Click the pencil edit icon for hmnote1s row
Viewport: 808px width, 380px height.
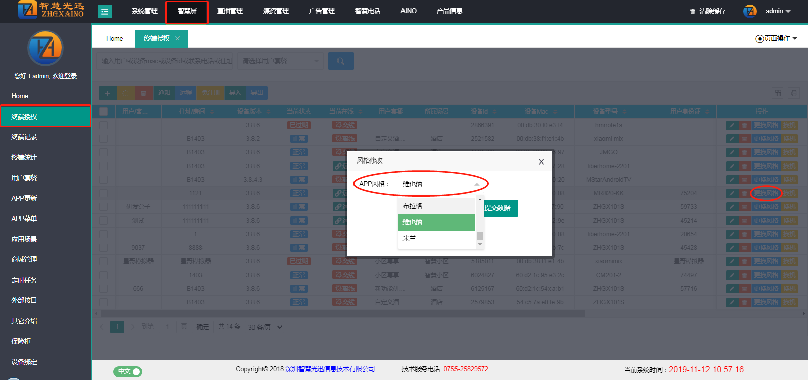[x=732, y=125]
